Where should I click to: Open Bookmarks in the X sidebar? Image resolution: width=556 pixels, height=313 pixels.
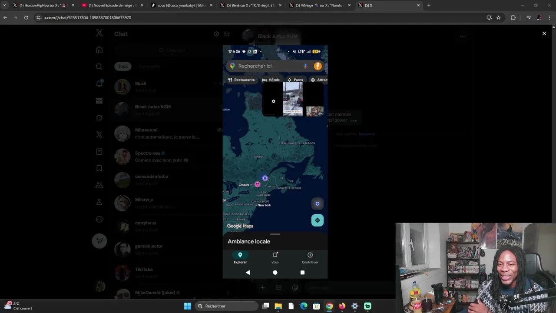99,168
